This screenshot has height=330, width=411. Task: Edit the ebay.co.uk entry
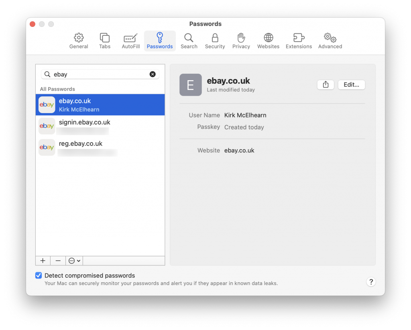coord(351,85)
